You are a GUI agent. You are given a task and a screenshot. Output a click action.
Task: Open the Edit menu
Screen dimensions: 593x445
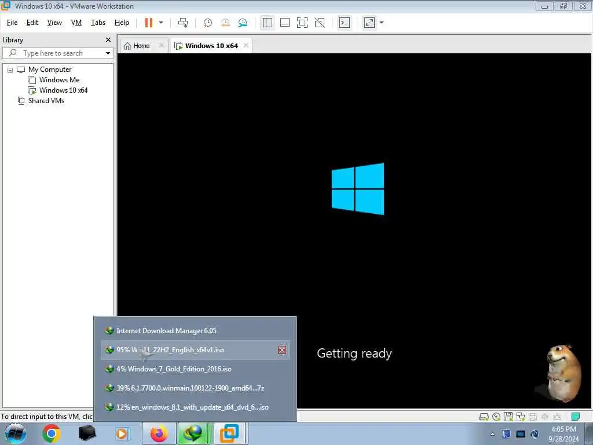[32, 23]
